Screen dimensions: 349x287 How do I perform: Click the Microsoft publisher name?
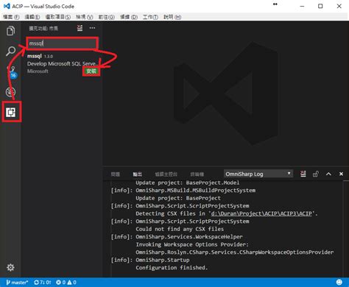[38, 71]
